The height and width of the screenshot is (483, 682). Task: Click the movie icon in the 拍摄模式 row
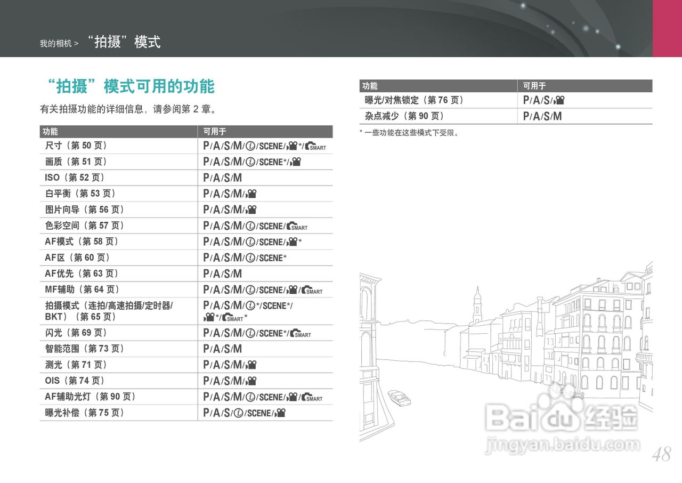pyautogui.click(x=208, y=318)
